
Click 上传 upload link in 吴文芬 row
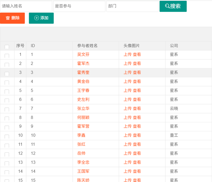[x=128, y=54]
